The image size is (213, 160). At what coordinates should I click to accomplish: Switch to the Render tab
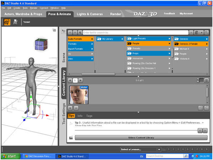click(x=116, y=14)
